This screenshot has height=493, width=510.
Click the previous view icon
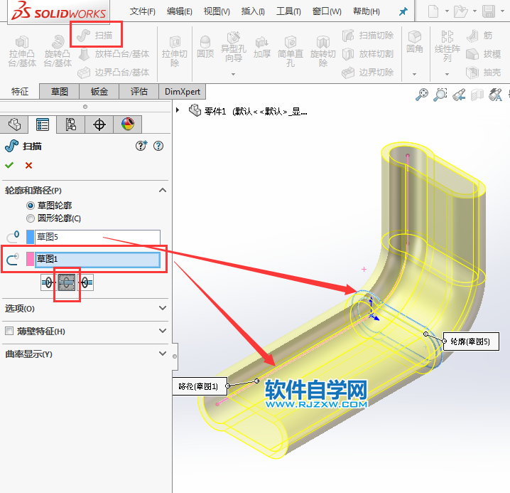(x=459, y=95)
